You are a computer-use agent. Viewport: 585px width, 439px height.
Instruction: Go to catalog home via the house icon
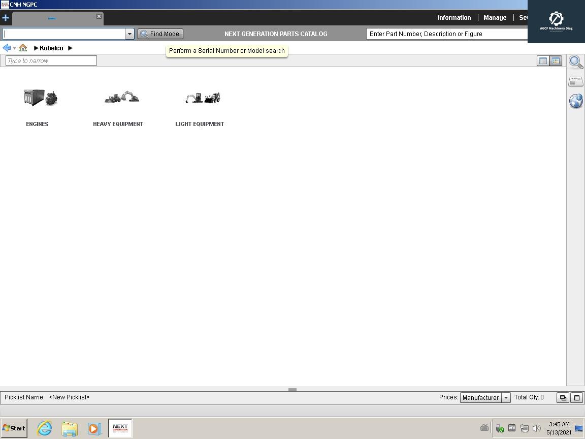(x=23, y=48)
